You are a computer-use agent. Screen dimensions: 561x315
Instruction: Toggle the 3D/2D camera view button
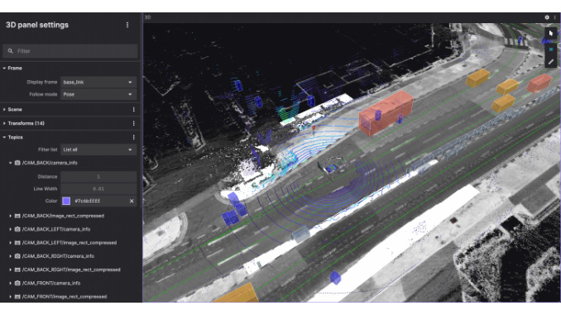(550, 49)
